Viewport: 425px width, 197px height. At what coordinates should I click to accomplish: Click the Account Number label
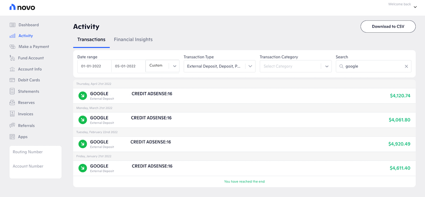(28, 166)
